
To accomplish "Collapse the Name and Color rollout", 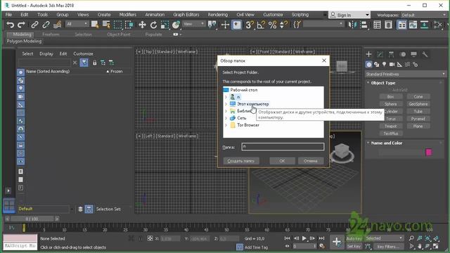I will (386, 143).
